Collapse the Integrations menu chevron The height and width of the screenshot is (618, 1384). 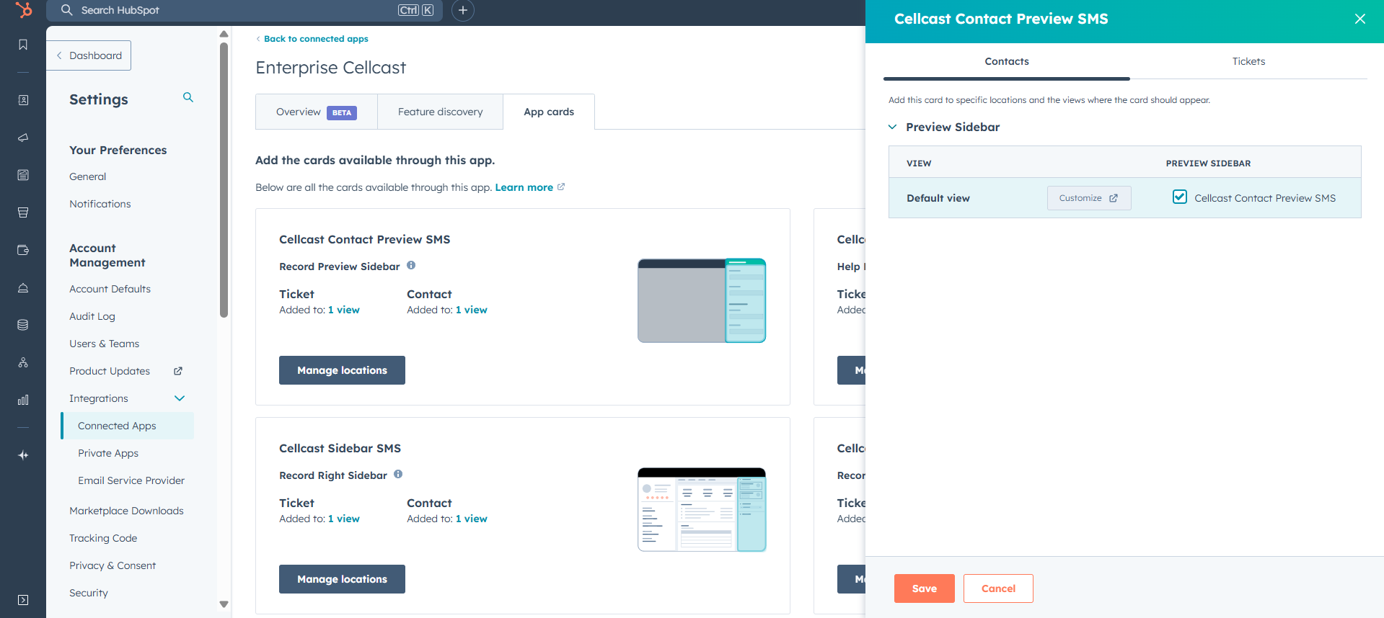[x=180, y=398]
